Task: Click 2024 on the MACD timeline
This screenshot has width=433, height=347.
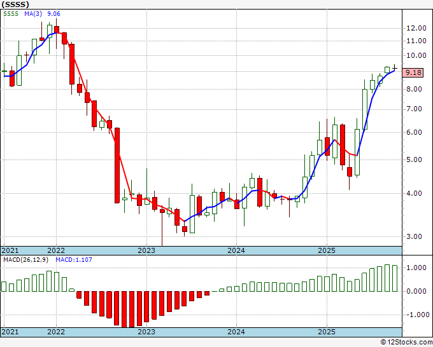Action: coord(236,332)
